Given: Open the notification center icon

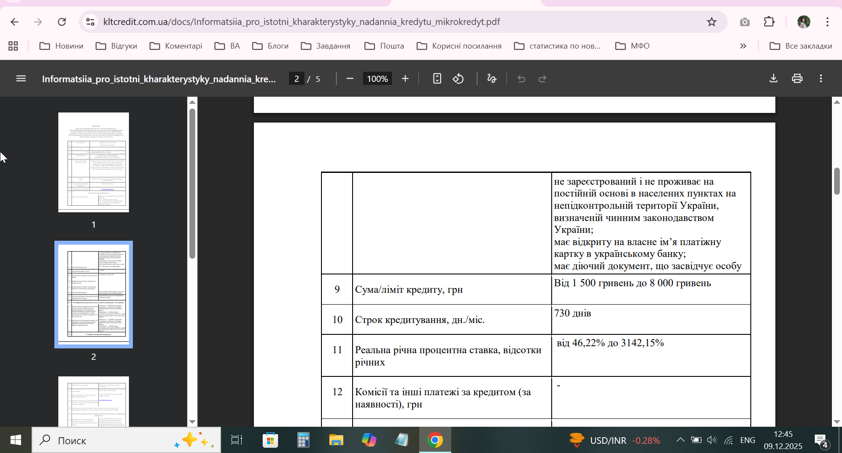Looking at the screenshot, I should tap(821, 440).
